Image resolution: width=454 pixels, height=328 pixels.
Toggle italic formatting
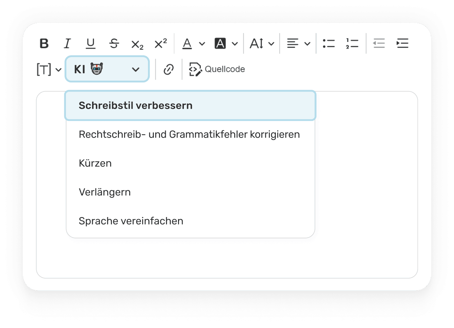(x=67, y=43)
